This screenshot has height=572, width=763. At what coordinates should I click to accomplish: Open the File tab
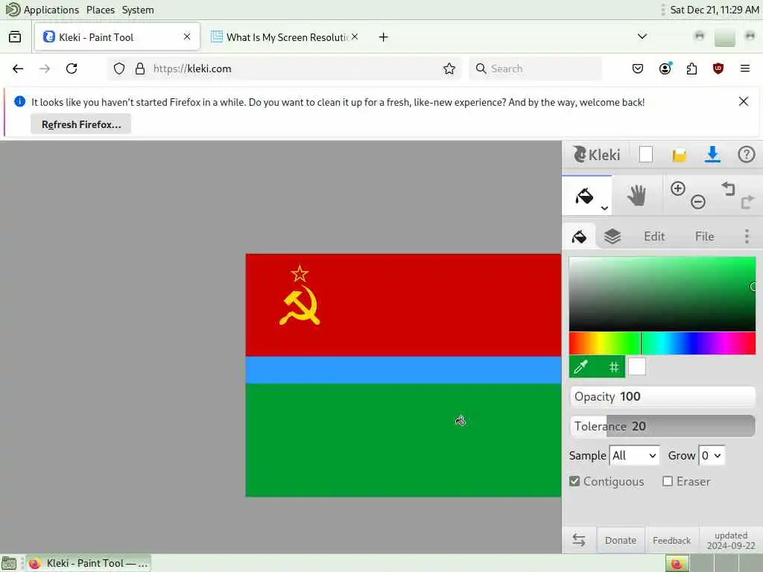coord(704,236)
